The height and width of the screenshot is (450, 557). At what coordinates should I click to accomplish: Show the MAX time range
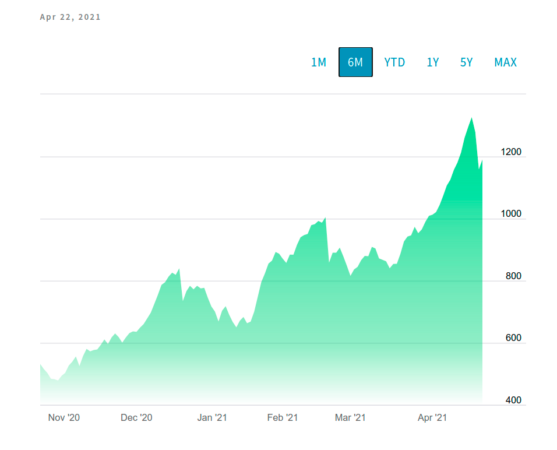point(506,62)
